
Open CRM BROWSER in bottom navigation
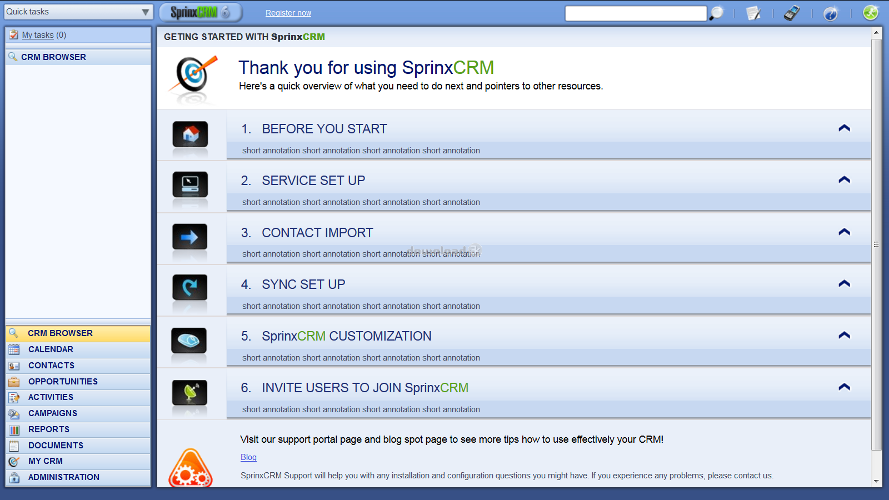(78, 333)
